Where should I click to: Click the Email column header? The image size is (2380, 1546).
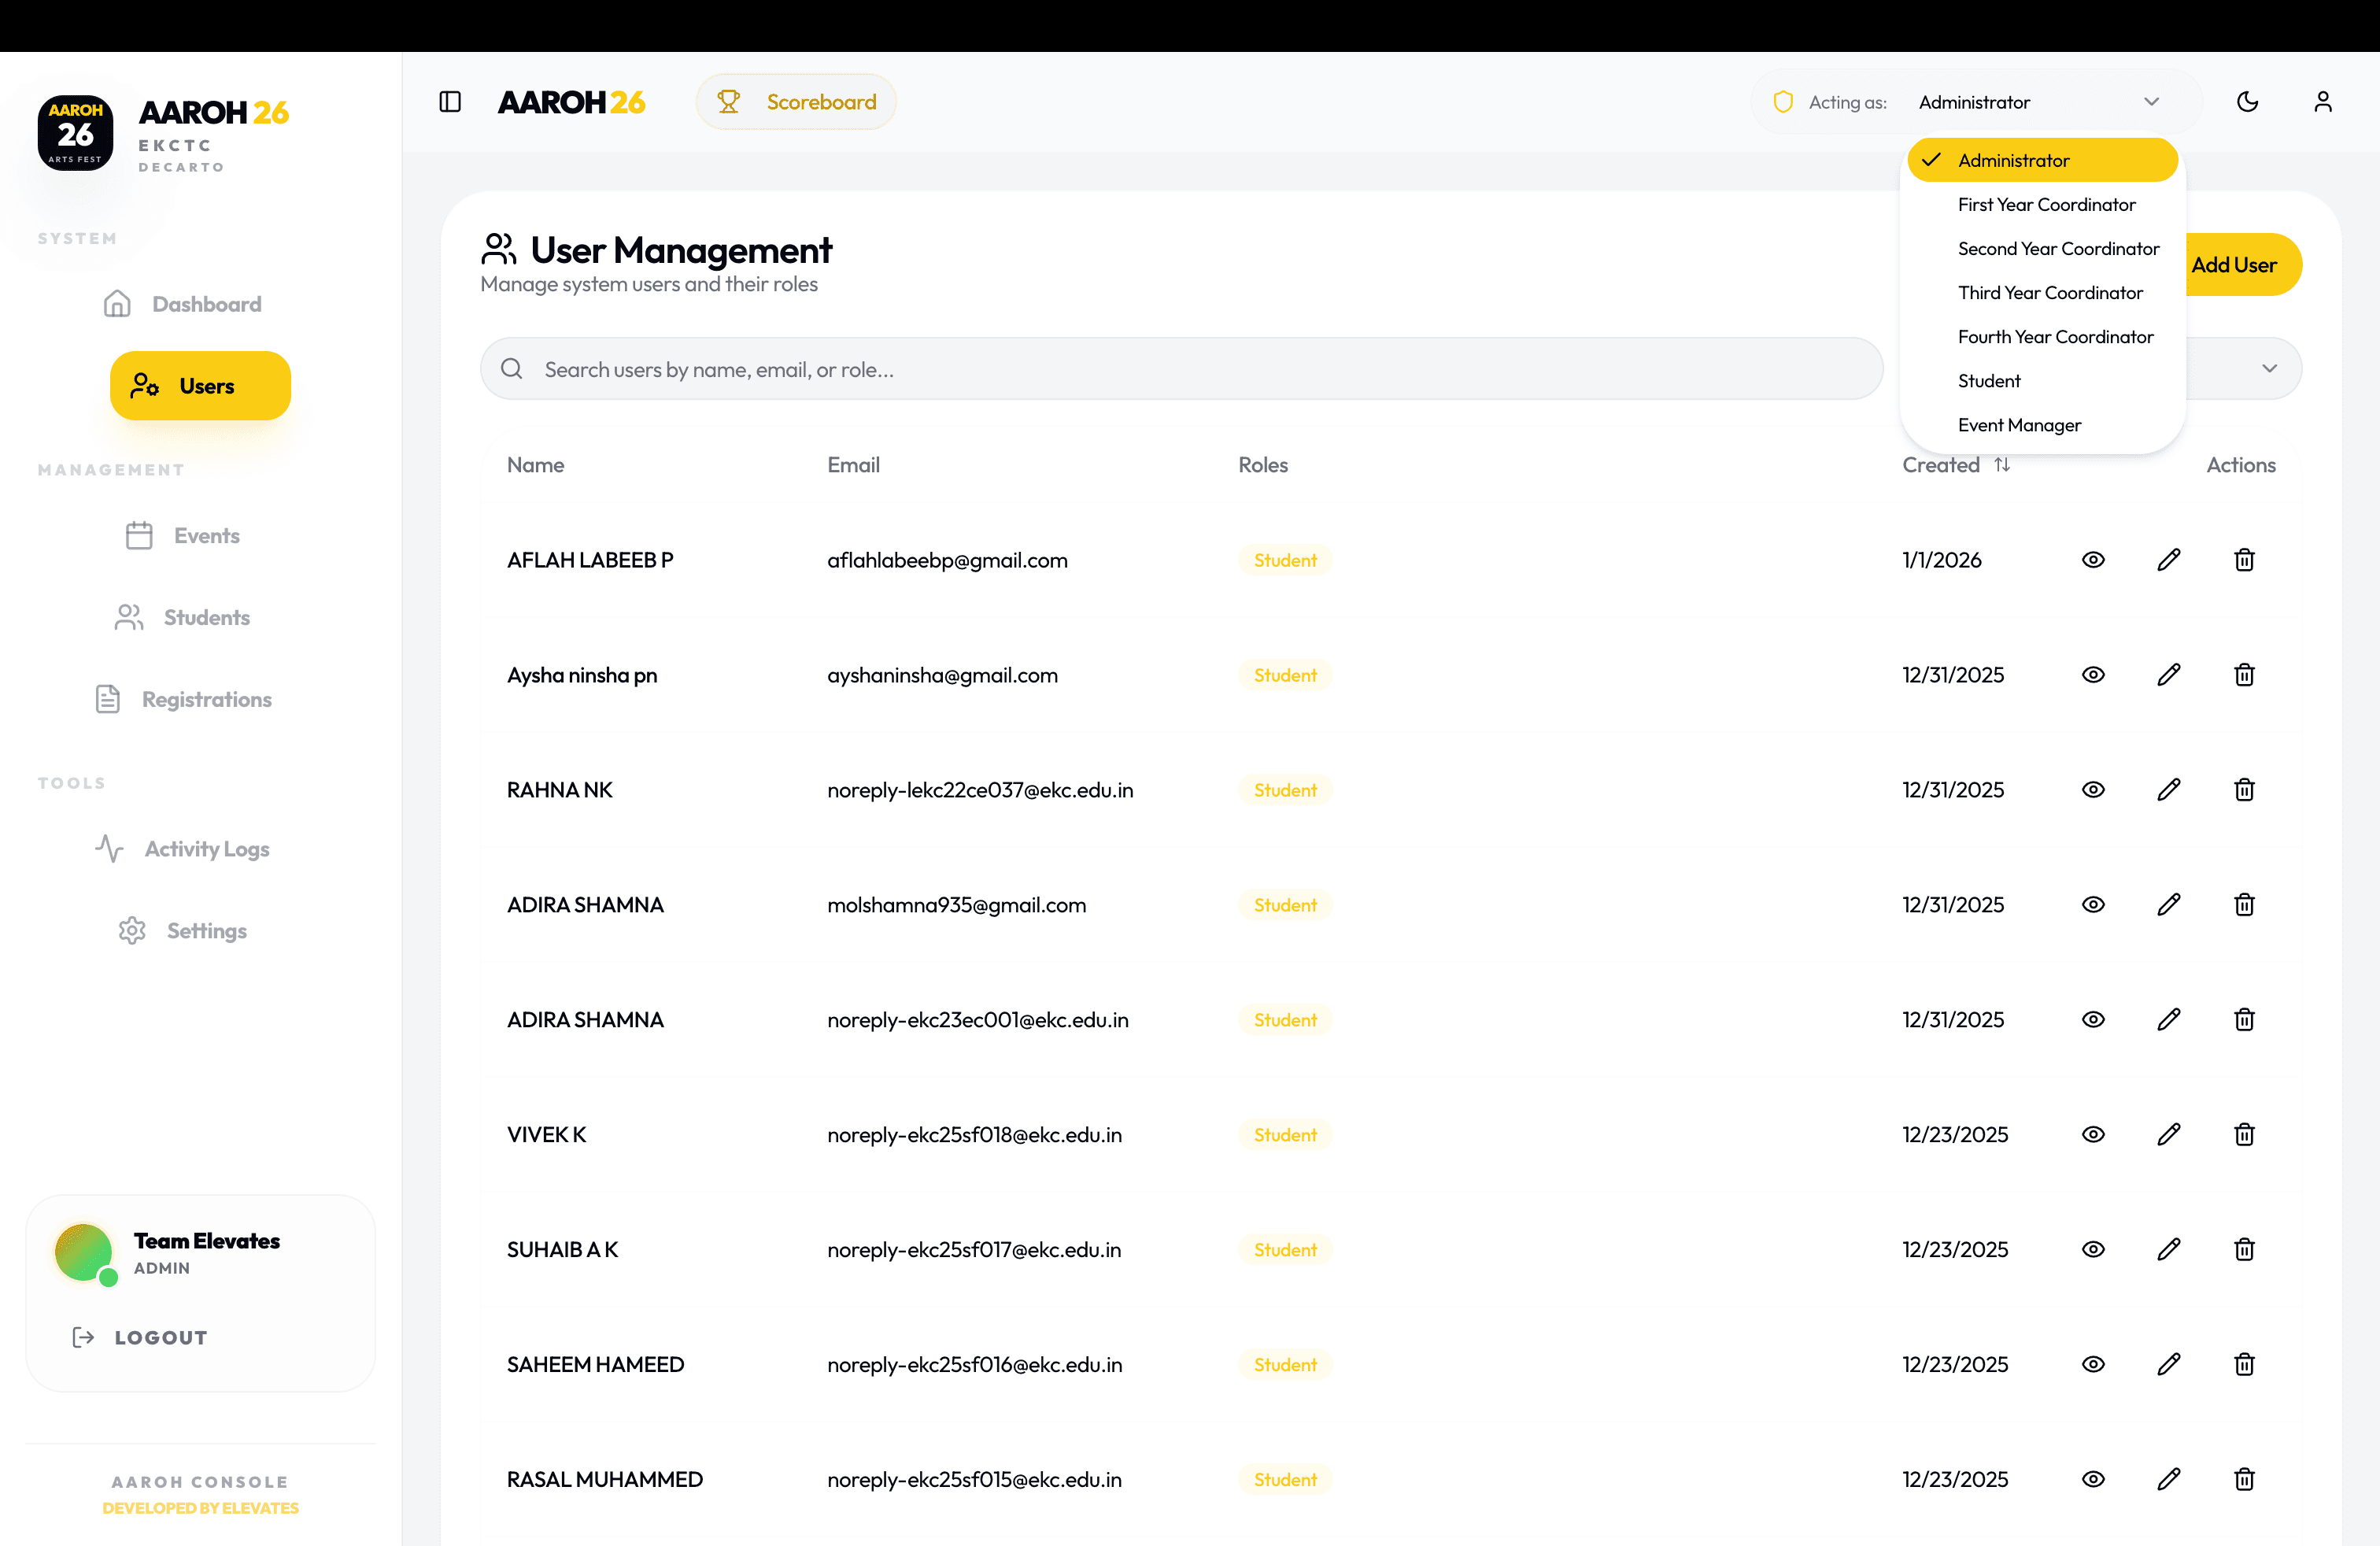pos(853,465)
